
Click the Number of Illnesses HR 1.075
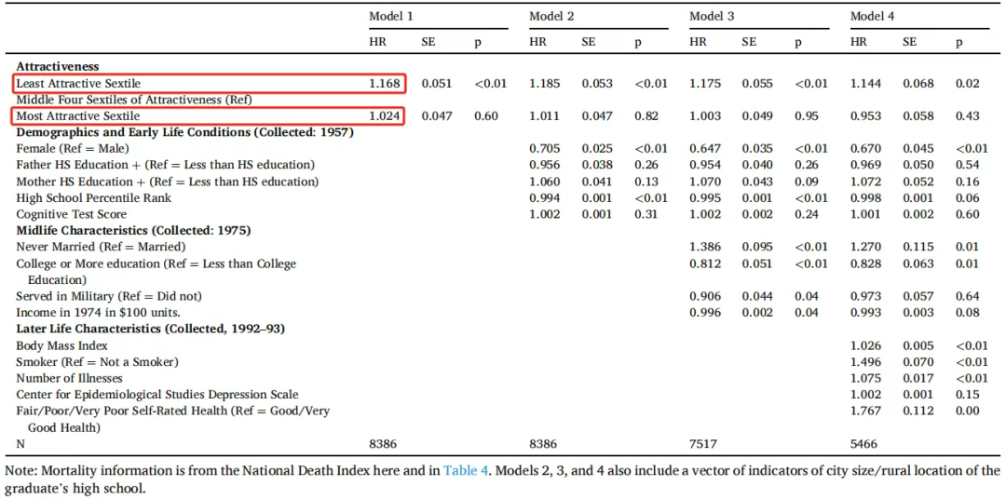(866, 378)
